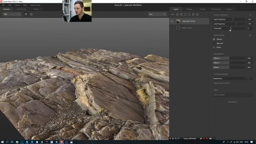
Task: Select the Diffuse radio option
Action: (x=214, y=39)
